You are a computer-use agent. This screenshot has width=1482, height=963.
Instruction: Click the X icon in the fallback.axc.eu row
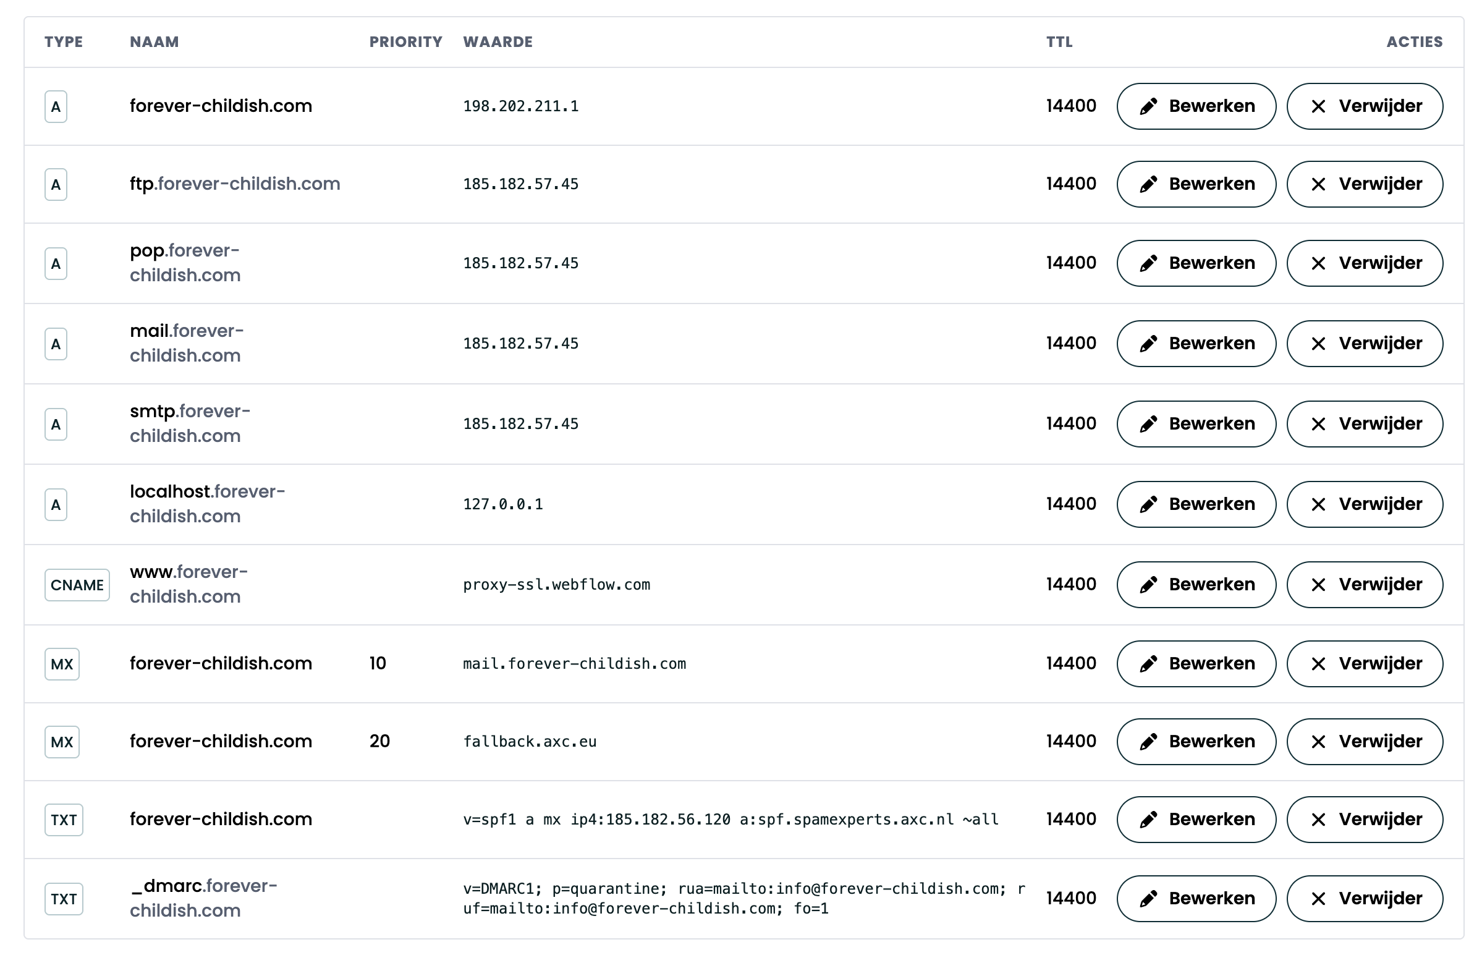pyautogui.click(x=1318, y=742)
